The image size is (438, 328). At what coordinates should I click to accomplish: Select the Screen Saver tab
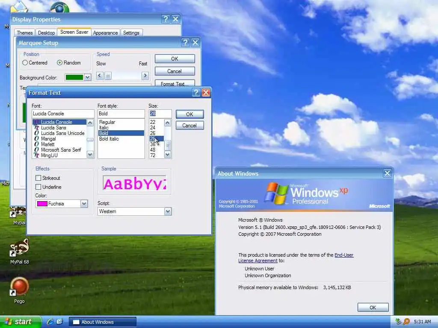point(74,32)
